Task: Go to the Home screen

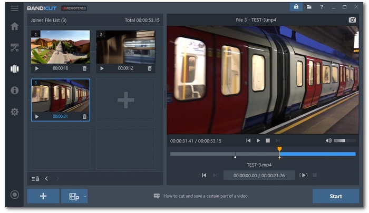Action: (14, 26)
